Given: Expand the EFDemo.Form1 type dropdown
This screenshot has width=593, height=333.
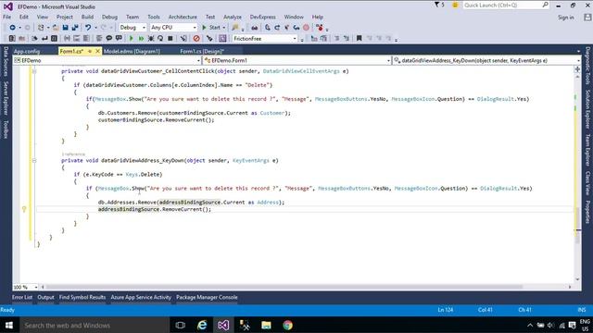Looking at the screenshot, I should [x=388, y=61].
